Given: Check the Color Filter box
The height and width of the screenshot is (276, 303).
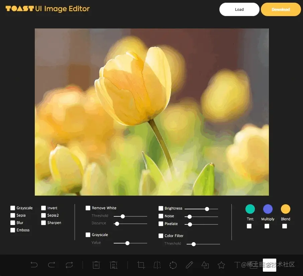Looking at the screenshot, I should click(161, 235).
